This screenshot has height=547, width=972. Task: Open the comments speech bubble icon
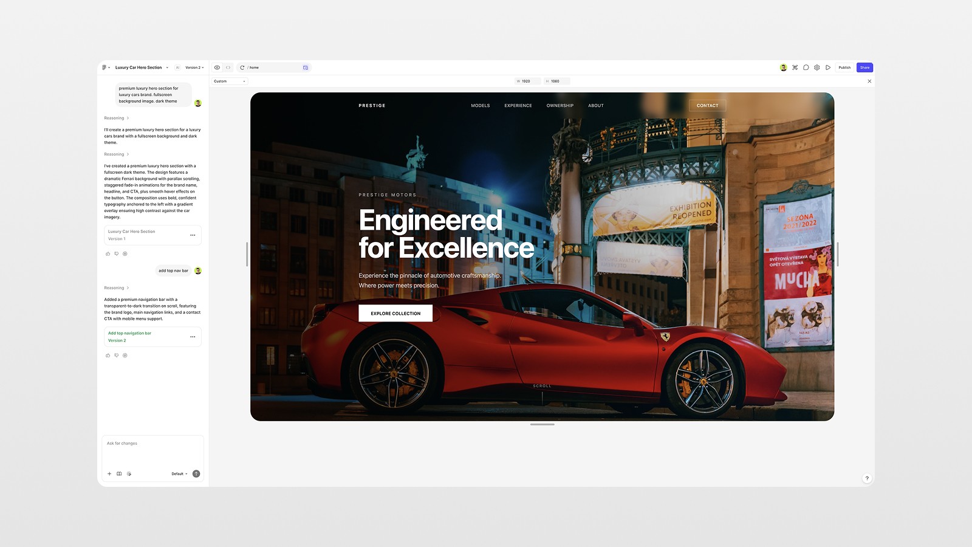pyautogui.click(x=806, y=67)
